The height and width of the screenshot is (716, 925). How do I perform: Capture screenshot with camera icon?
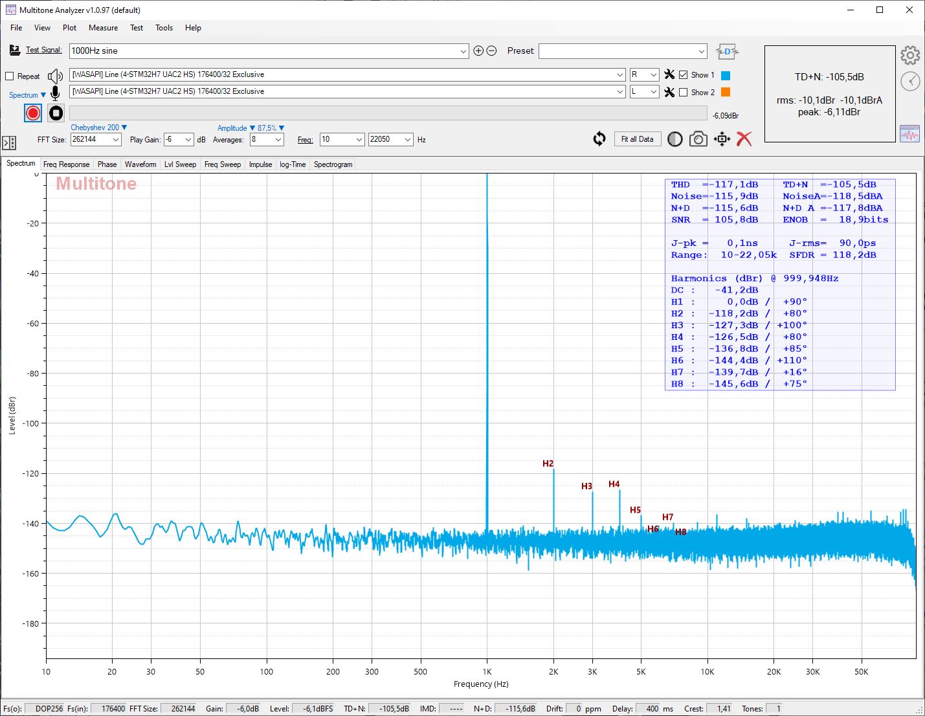pyautogui.click(x=698, y=139)
